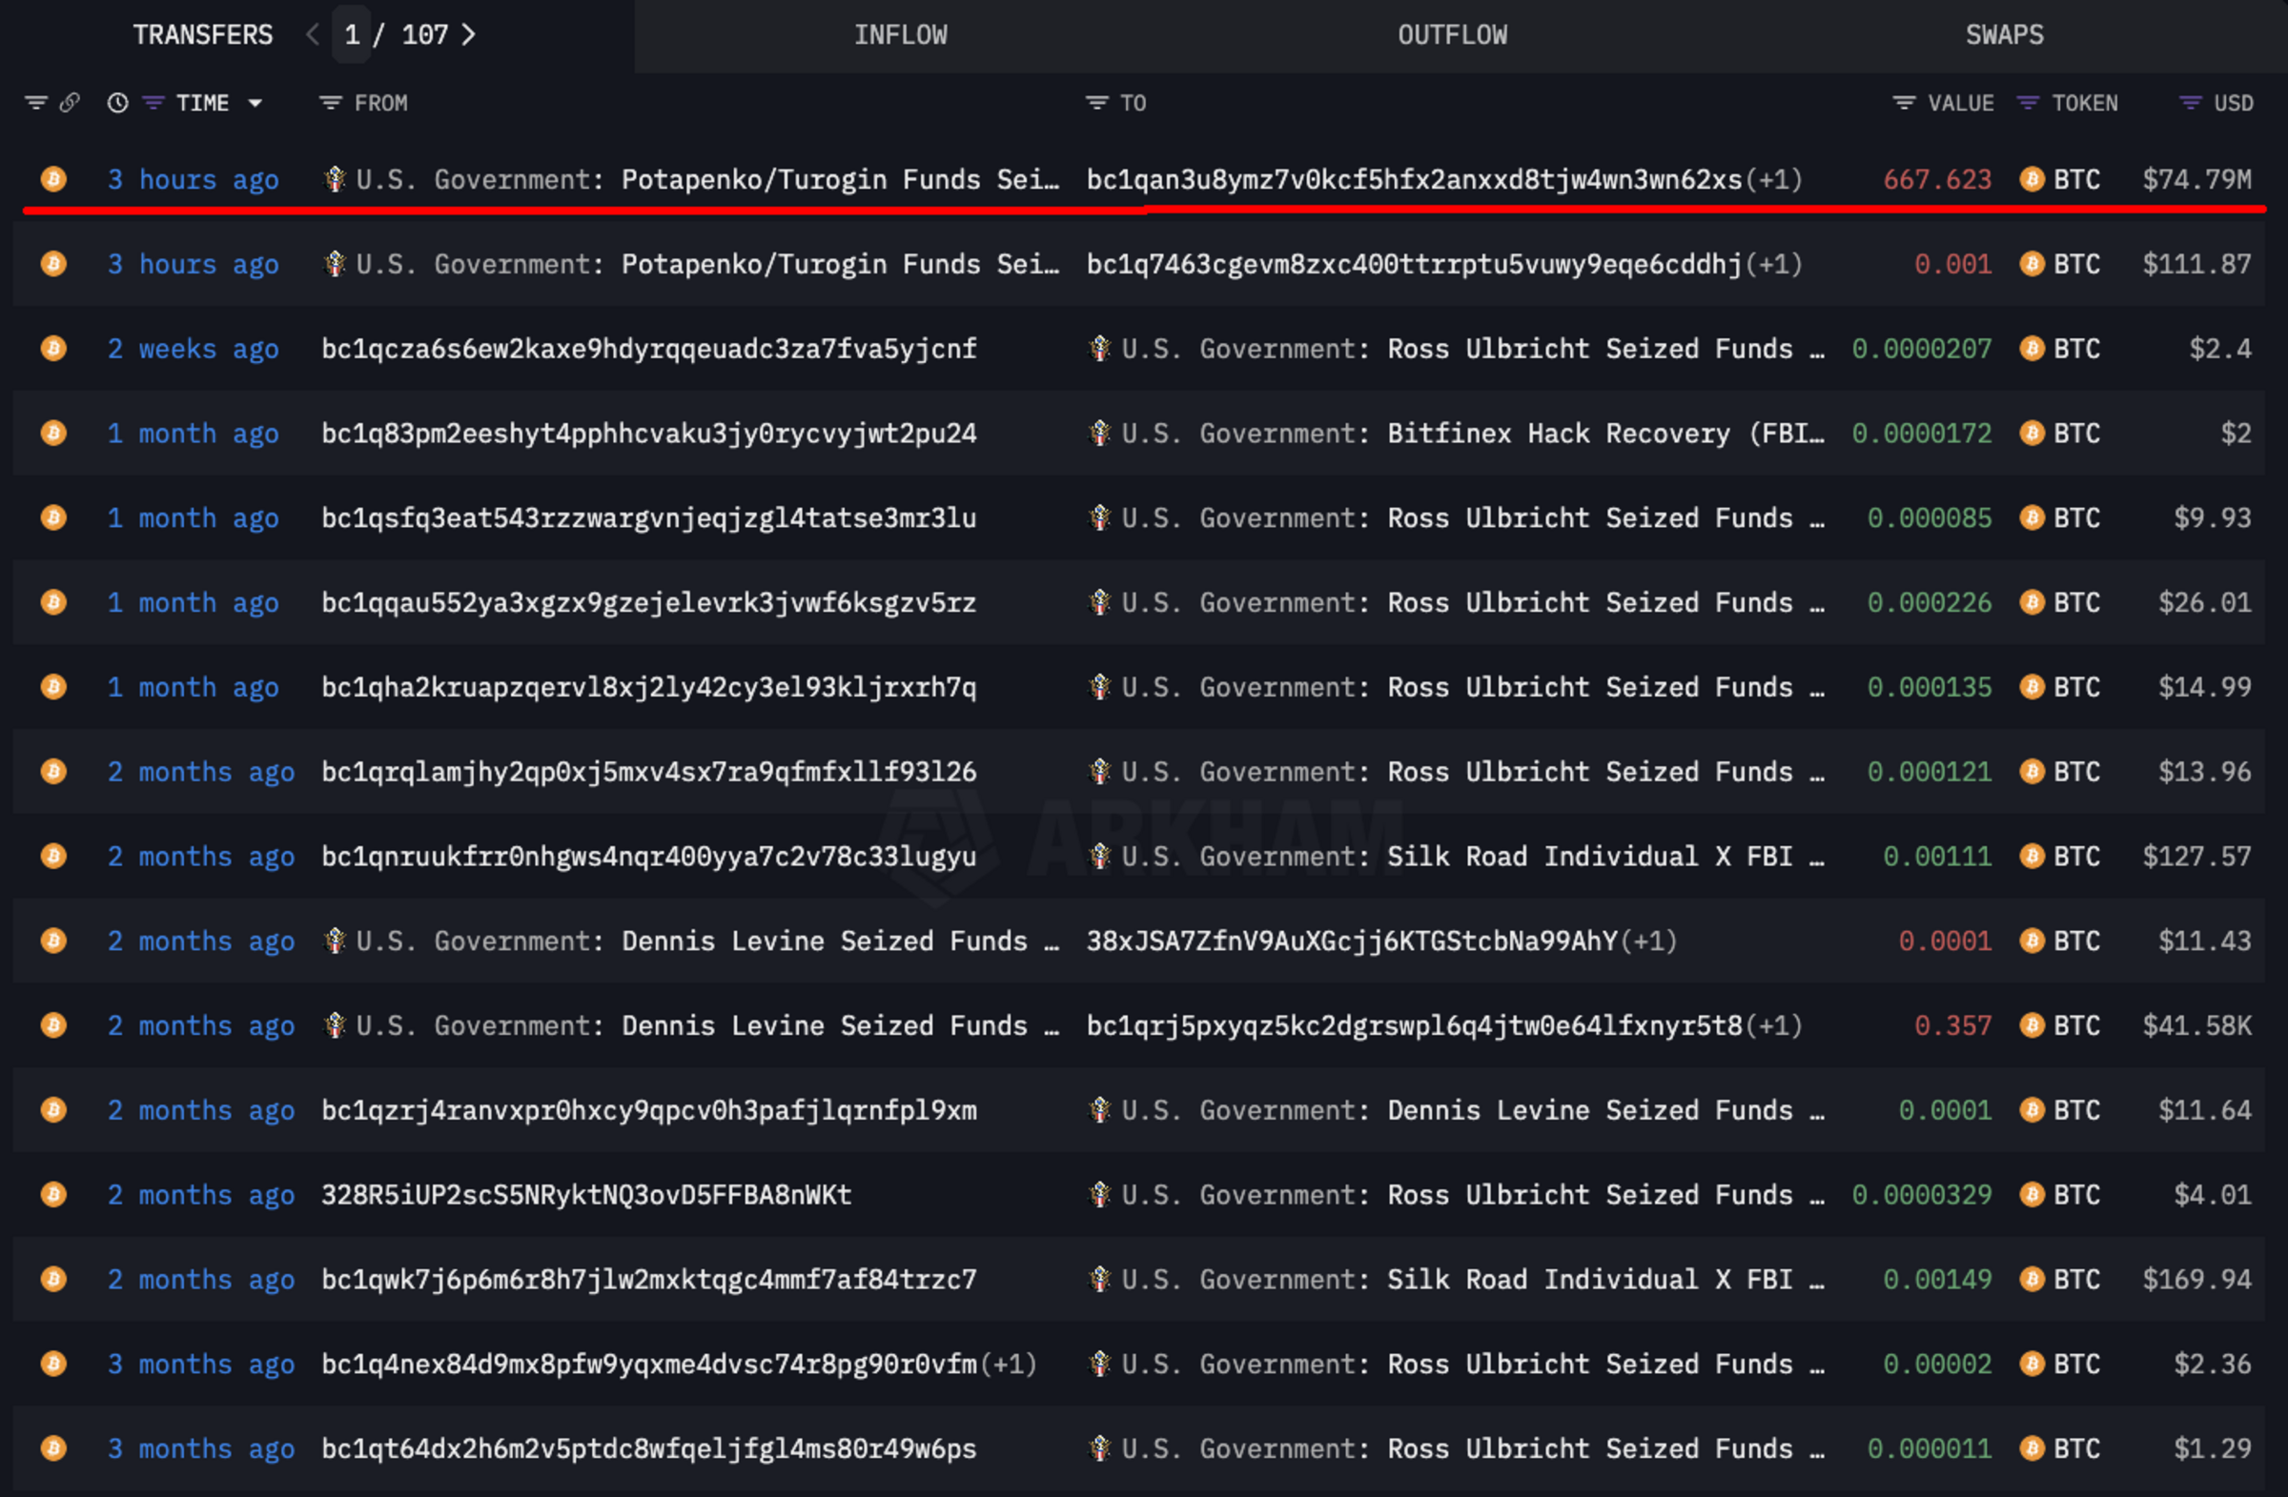The height and width of the screenshot is (1497, 2288).
Task: Click the filter icon beside VALUE column
Action: (1904, 103)
